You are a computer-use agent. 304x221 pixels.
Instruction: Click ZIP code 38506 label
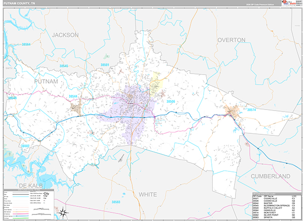coord(171,101)
